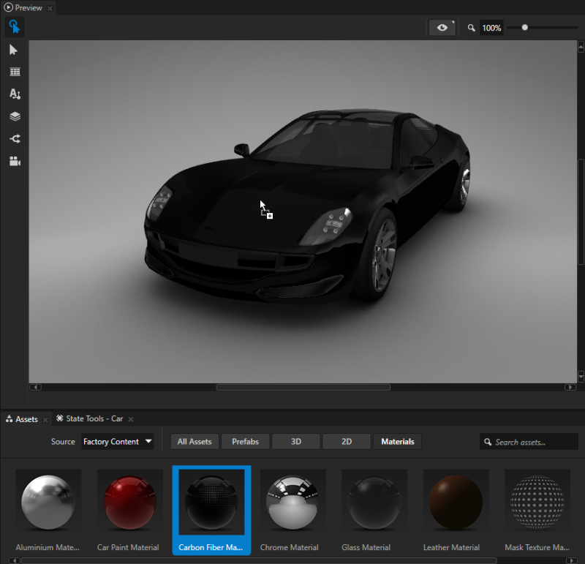Click the All Assets filter button
Image resolution: width=585 pixels, height=564 pixels.
[x=195, y=442]
